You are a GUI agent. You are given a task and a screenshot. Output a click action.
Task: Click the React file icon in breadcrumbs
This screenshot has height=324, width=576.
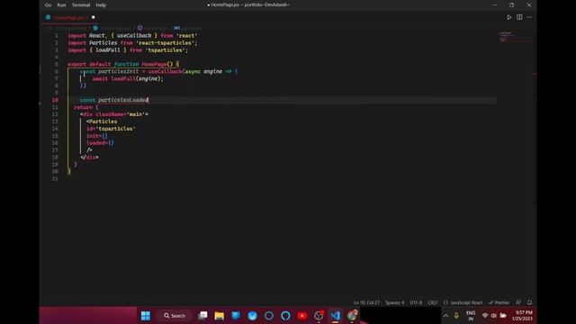(95, 28)
